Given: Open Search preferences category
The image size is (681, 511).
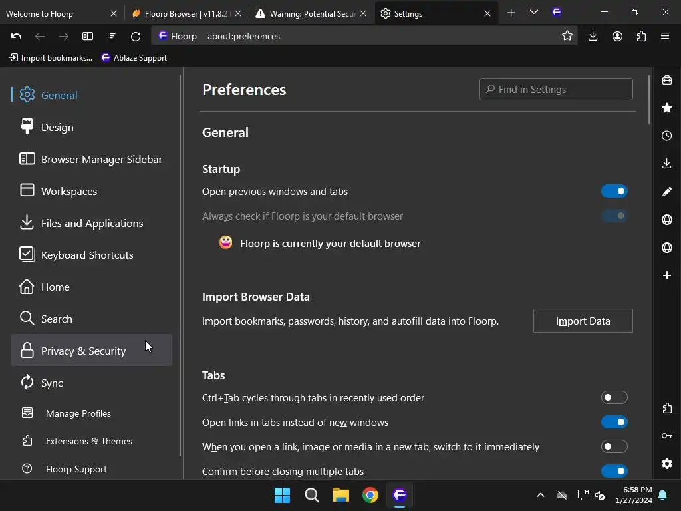Looking at the screenshot, I should [91, 319].
